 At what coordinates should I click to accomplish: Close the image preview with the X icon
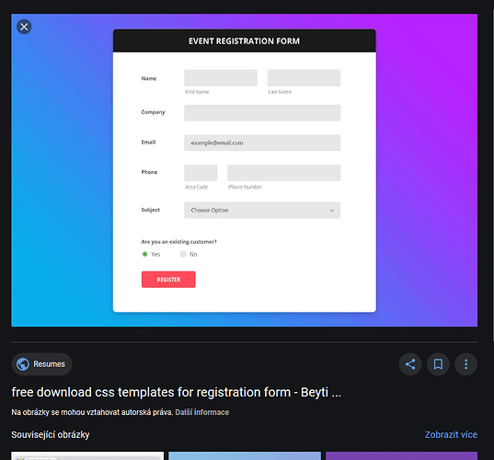tap(24, 27)
